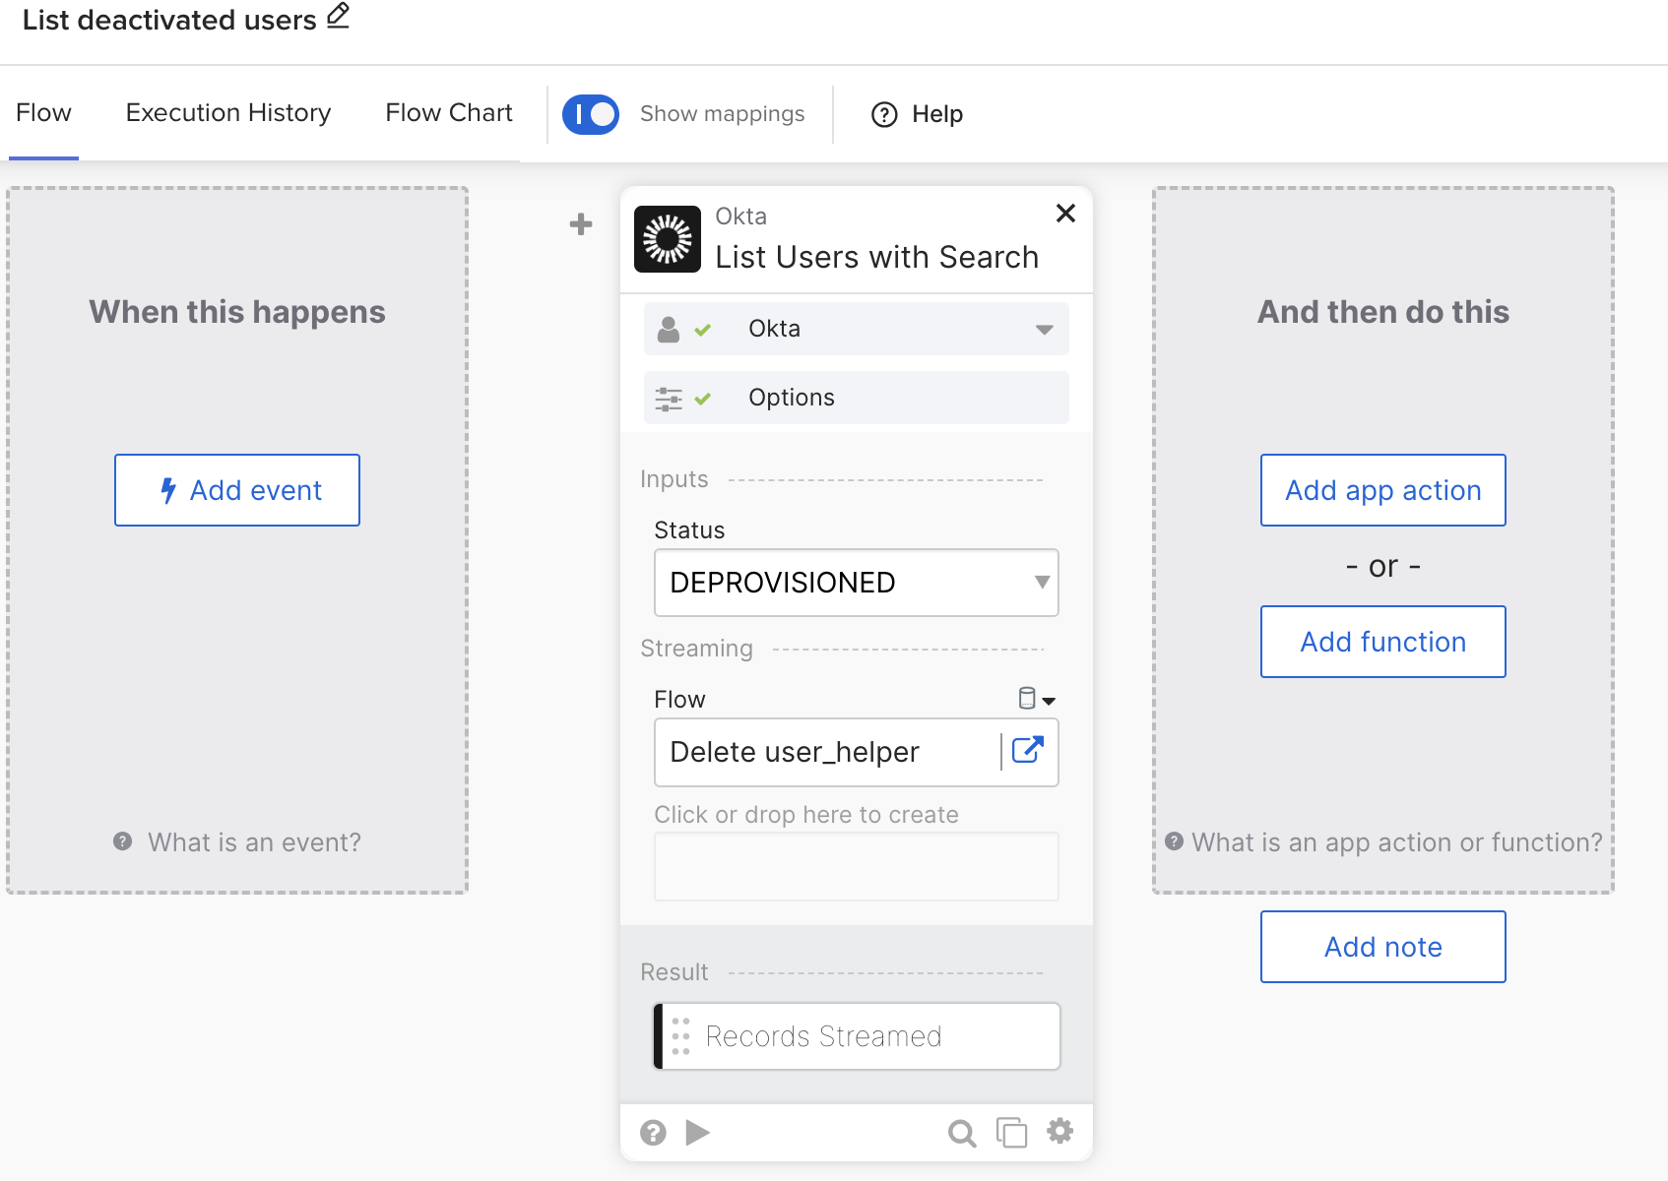This screenshot has width=1668, height=1181.
Task: Click the Add function button
Action: point(1382,642)
